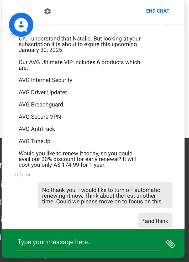
Task: Click 'Our AVG Ultimate VIP includes' line
Action: pyautogui.click(x=79, y=62)
